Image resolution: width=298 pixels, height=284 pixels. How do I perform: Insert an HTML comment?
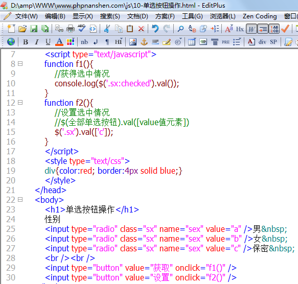[167, 42]
